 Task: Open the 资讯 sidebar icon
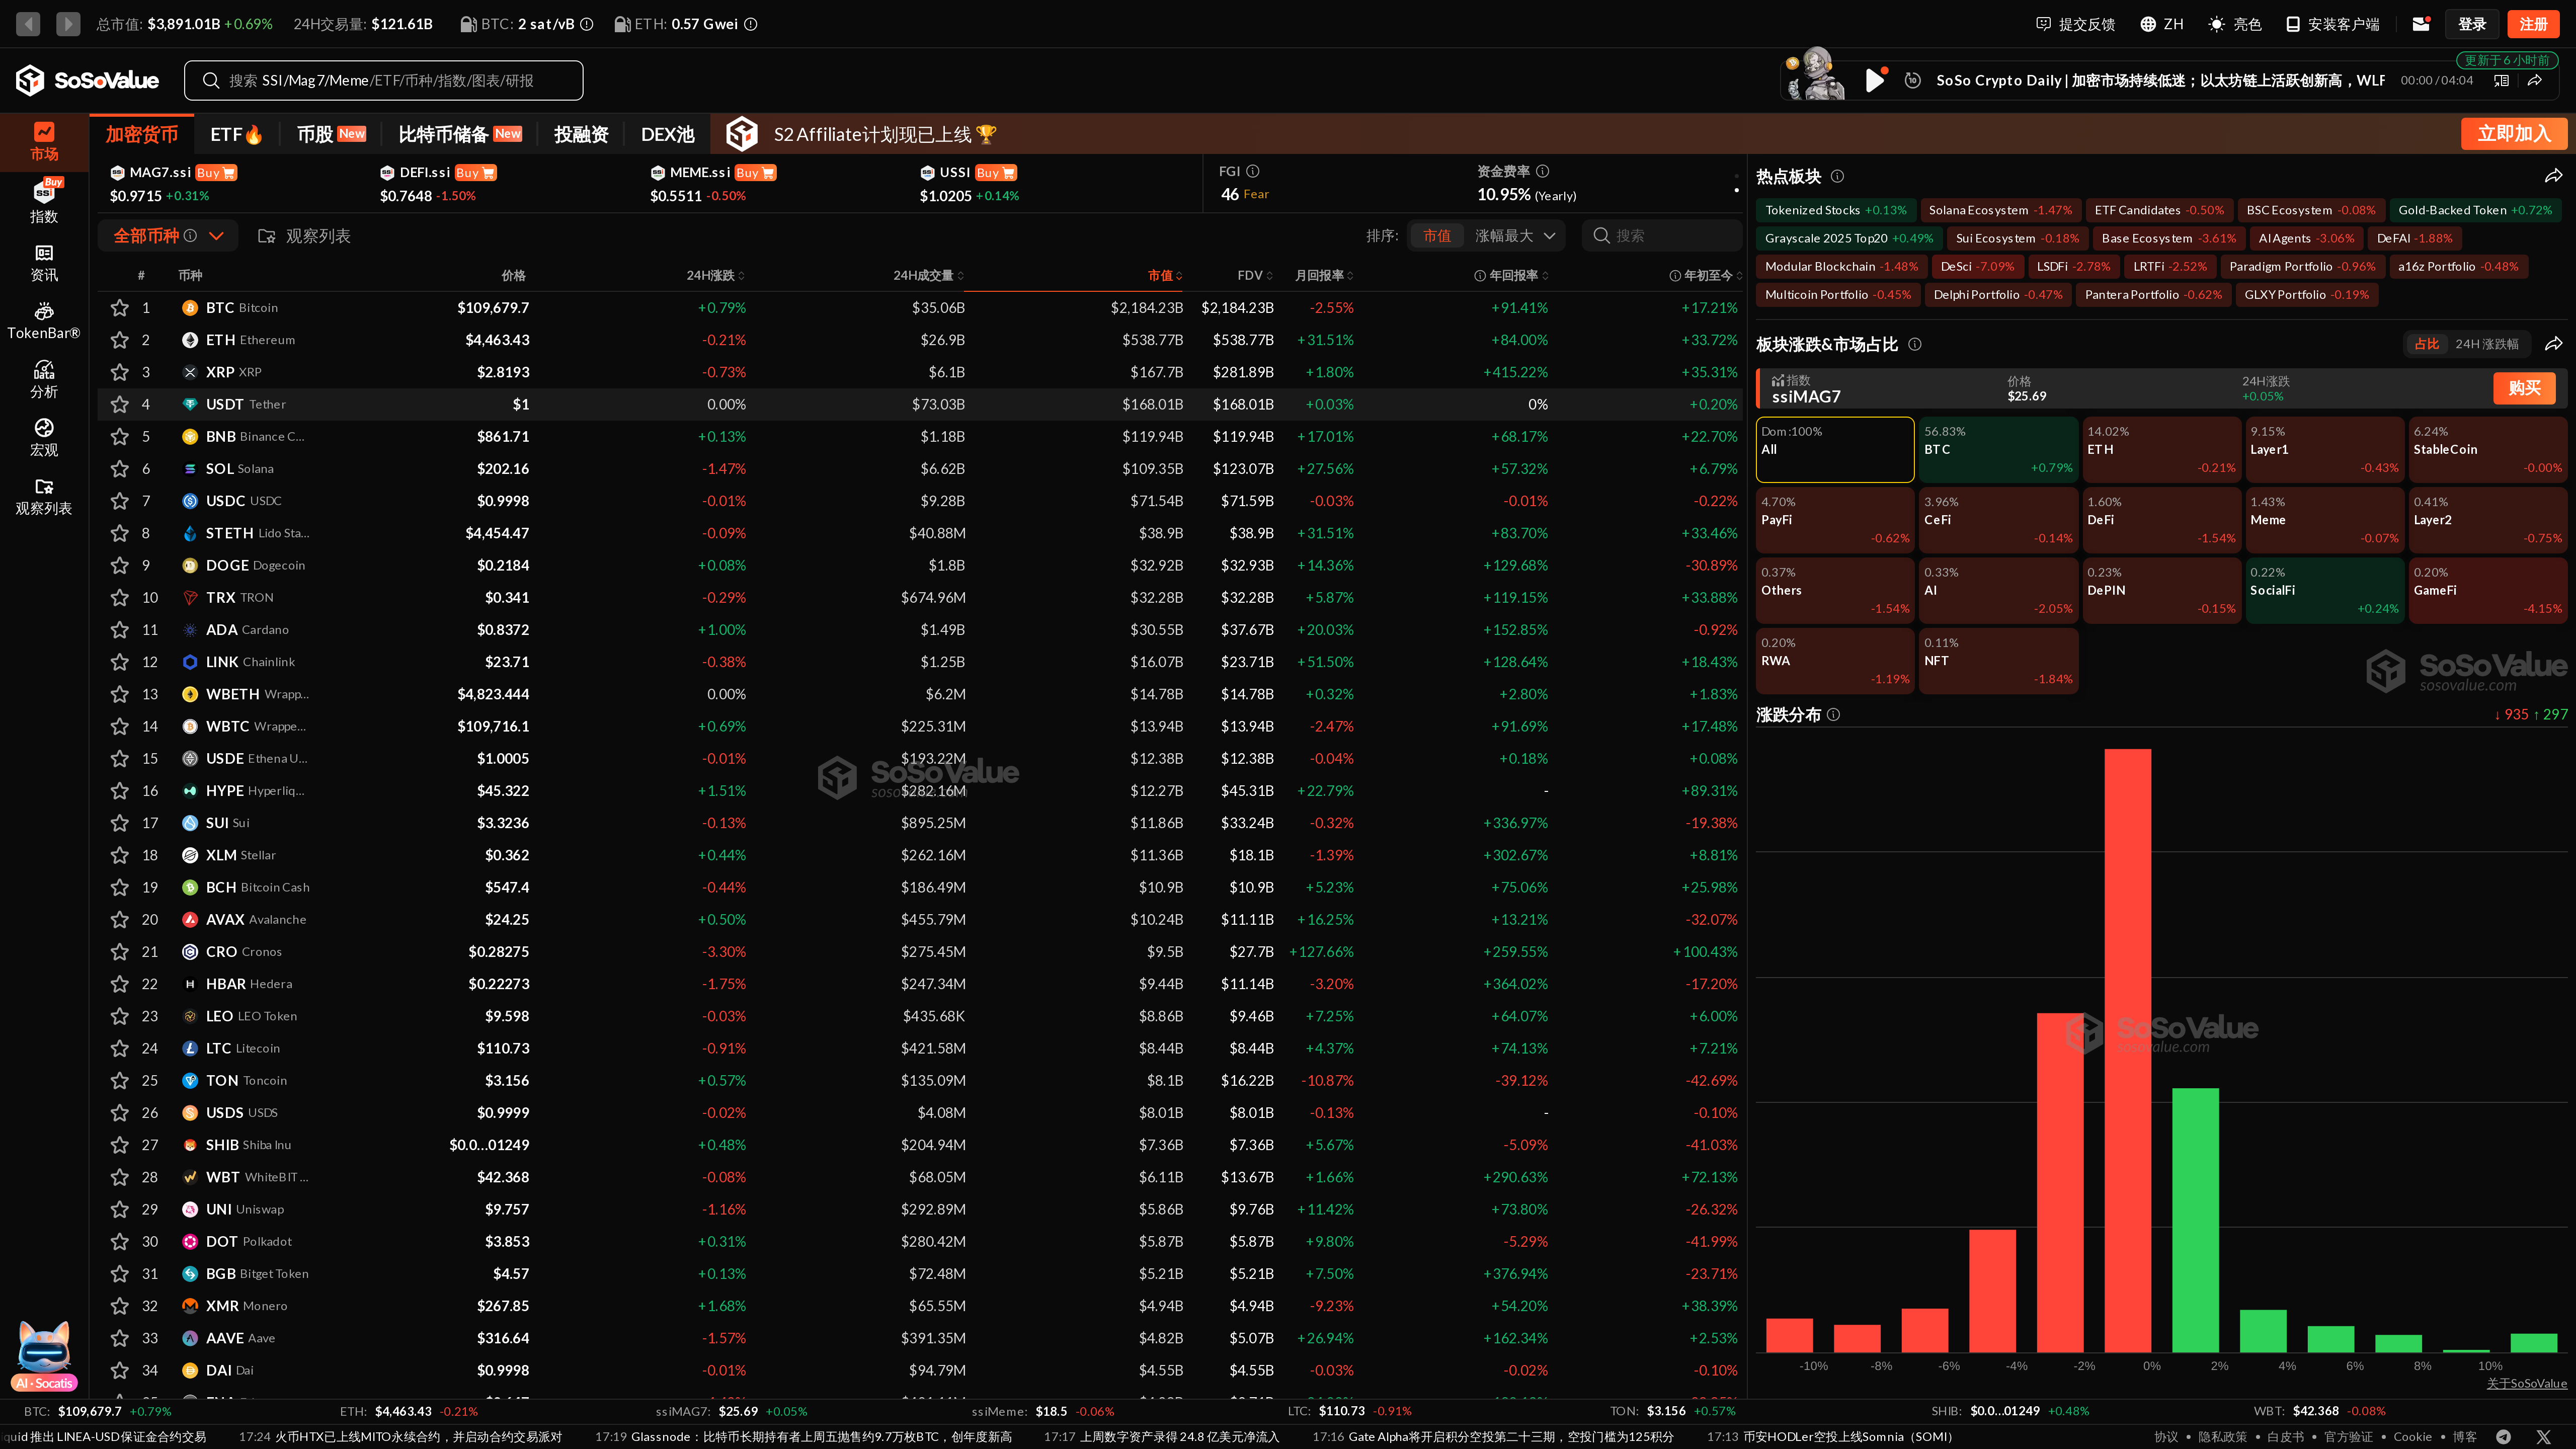click(44, 263)
